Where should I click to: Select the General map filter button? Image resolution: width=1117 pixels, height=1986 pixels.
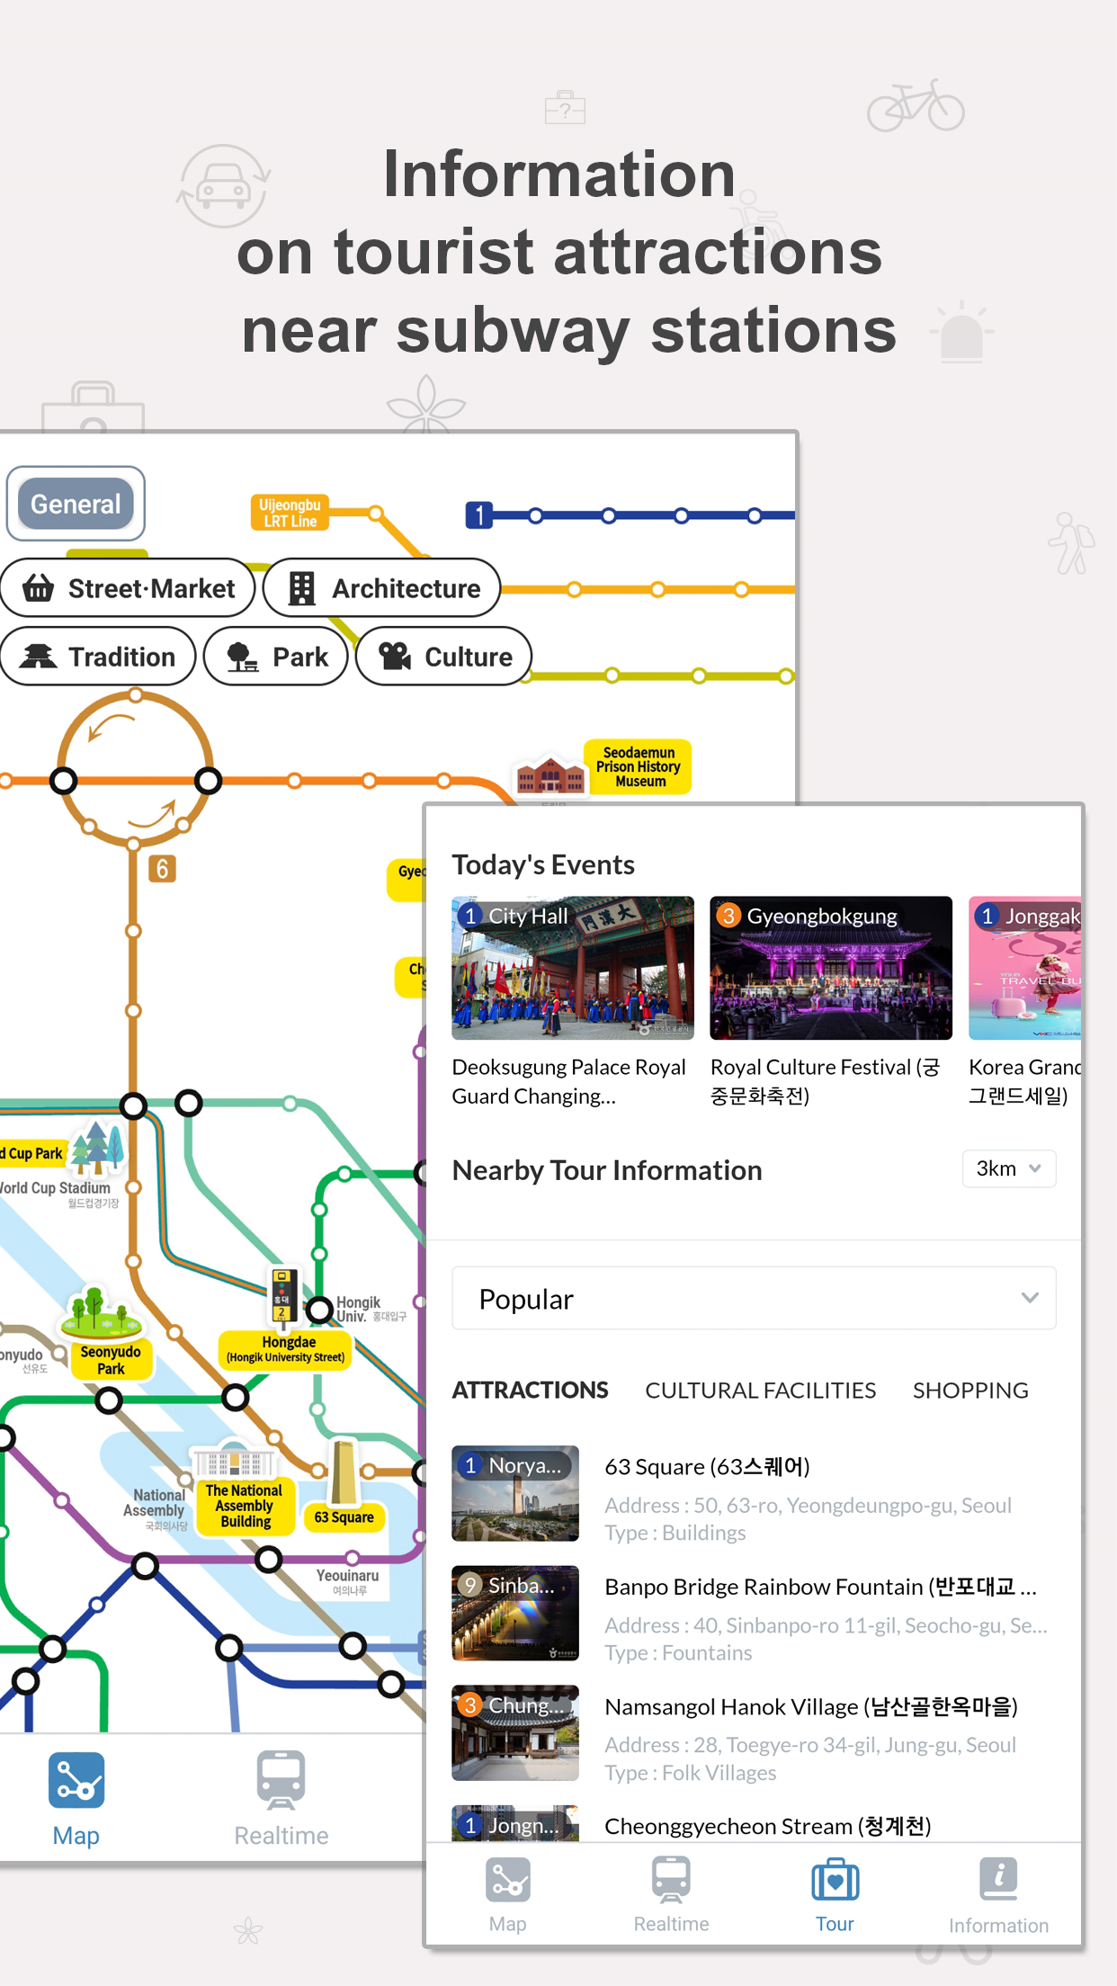point(76,504)
